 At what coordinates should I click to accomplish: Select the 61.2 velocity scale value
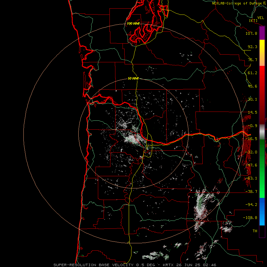point(252,73)
